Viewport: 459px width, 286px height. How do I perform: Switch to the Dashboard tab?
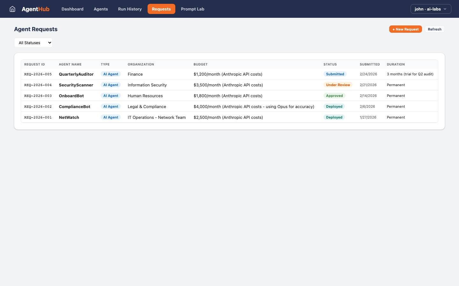[72, 9]
